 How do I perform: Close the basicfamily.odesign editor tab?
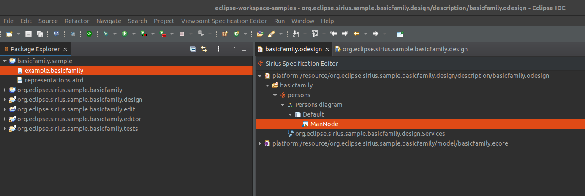(x=327, y=49)
